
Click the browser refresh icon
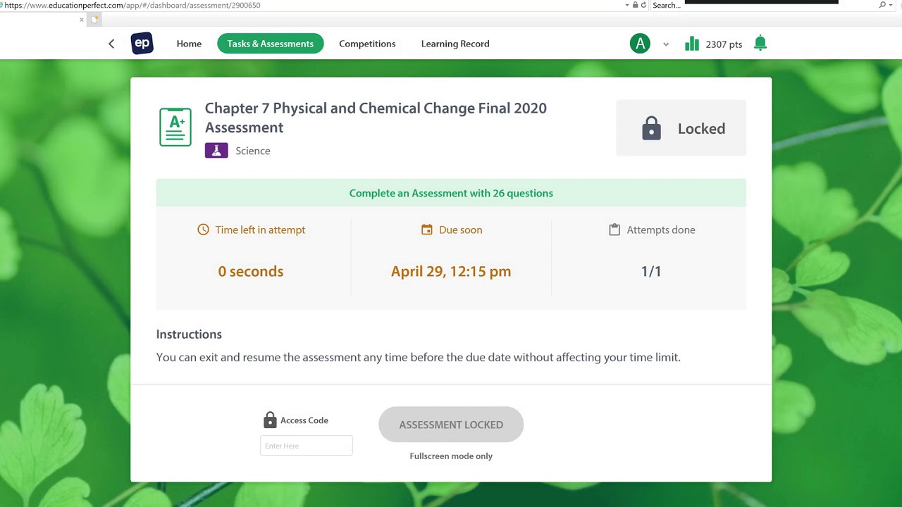pos(644,5)
